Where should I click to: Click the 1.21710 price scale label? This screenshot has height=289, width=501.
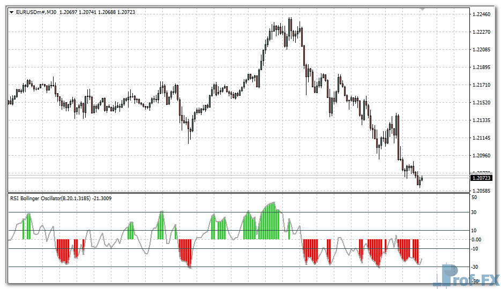click(x=481, y=85)
